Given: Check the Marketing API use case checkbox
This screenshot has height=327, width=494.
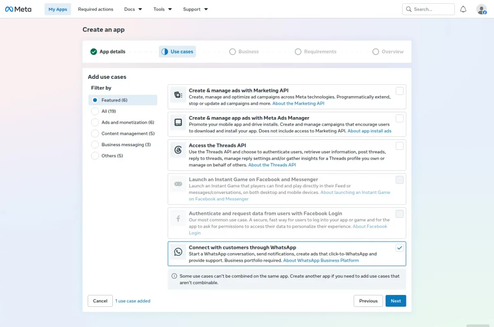Looking at the screenshot, I should point(399,91).
